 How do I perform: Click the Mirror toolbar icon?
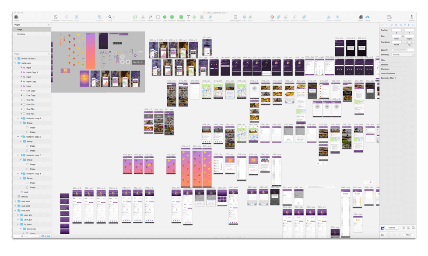click(x=361, y=17)
